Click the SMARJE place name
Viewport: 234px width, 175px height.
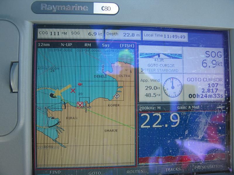111,131
